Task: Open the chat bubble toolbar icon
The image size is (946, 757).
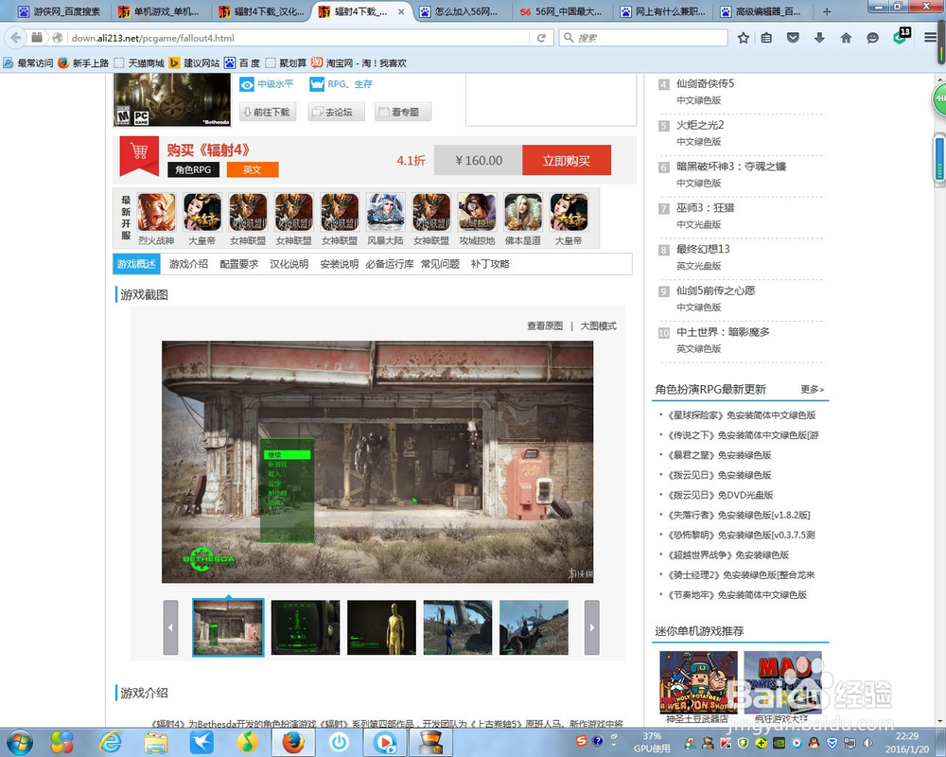Action: point(872,38)
